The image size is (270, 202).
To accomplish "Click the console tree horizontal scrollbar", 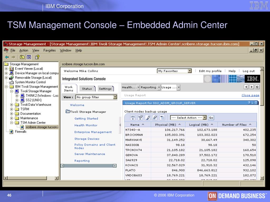I will (x=31, y=178).
